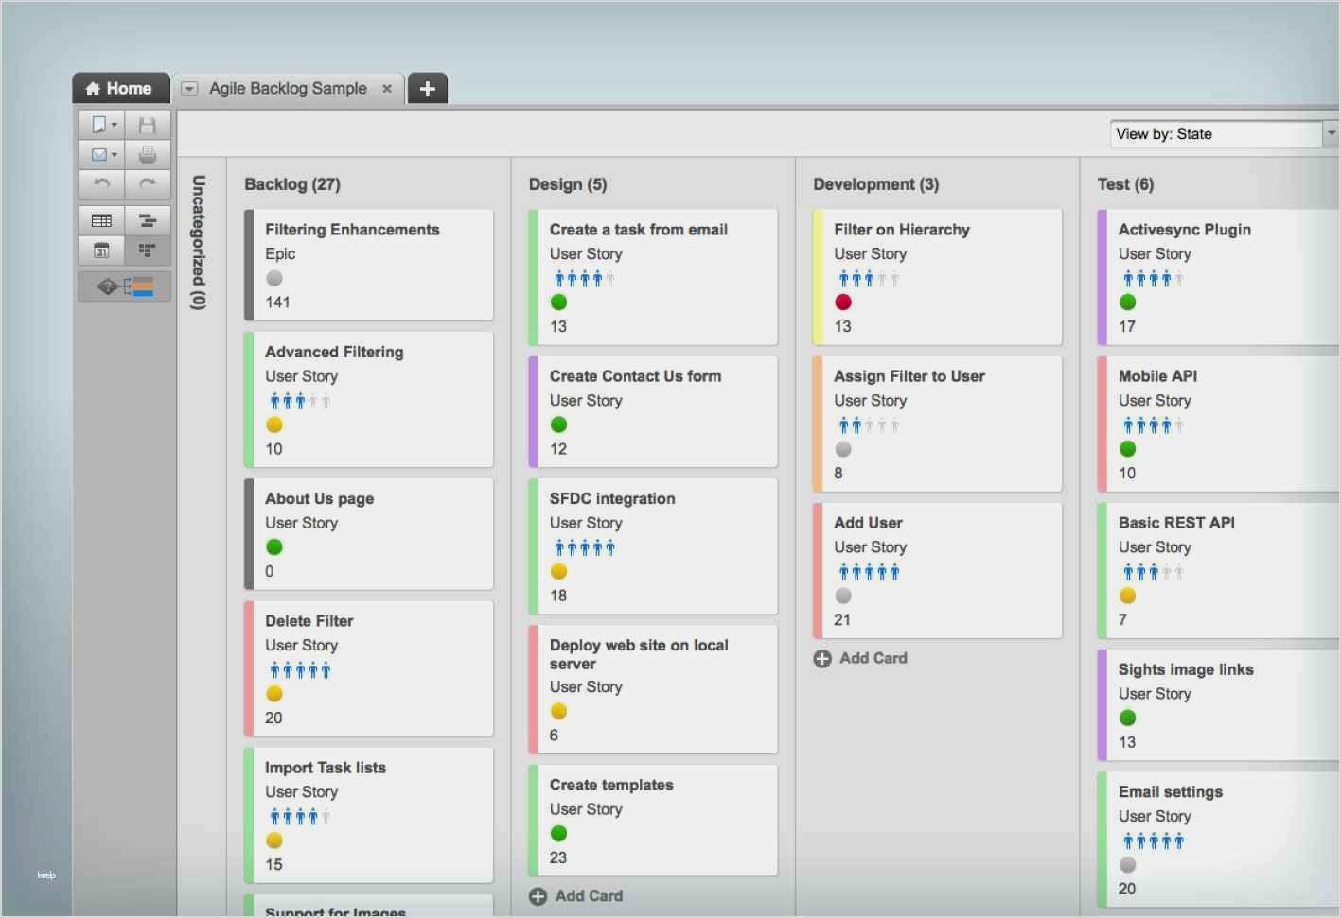Open the View by: State dropdown
The image size is (1341, 918).
1224,134
